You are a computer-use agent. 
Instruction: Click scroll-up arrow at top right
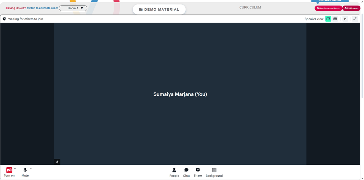(363, 1)
